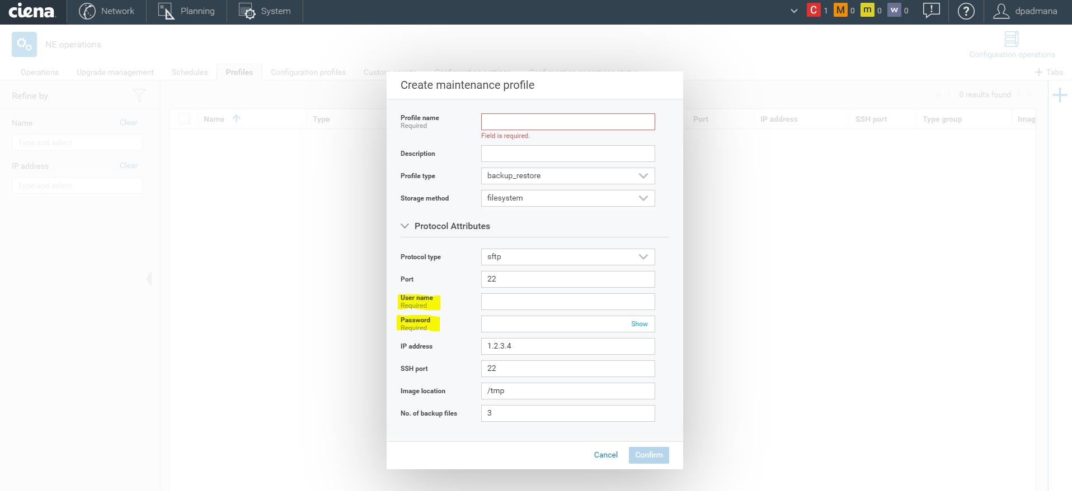Expand the Protocol type dropdown
The height and width of the screenshot is (491, 1072).
pyautogui.click(x=567, y=257)
